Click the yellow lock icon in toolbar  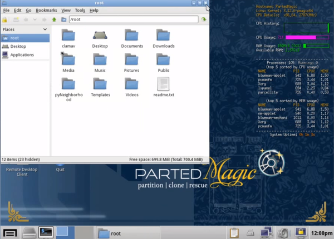coord(4,19)
